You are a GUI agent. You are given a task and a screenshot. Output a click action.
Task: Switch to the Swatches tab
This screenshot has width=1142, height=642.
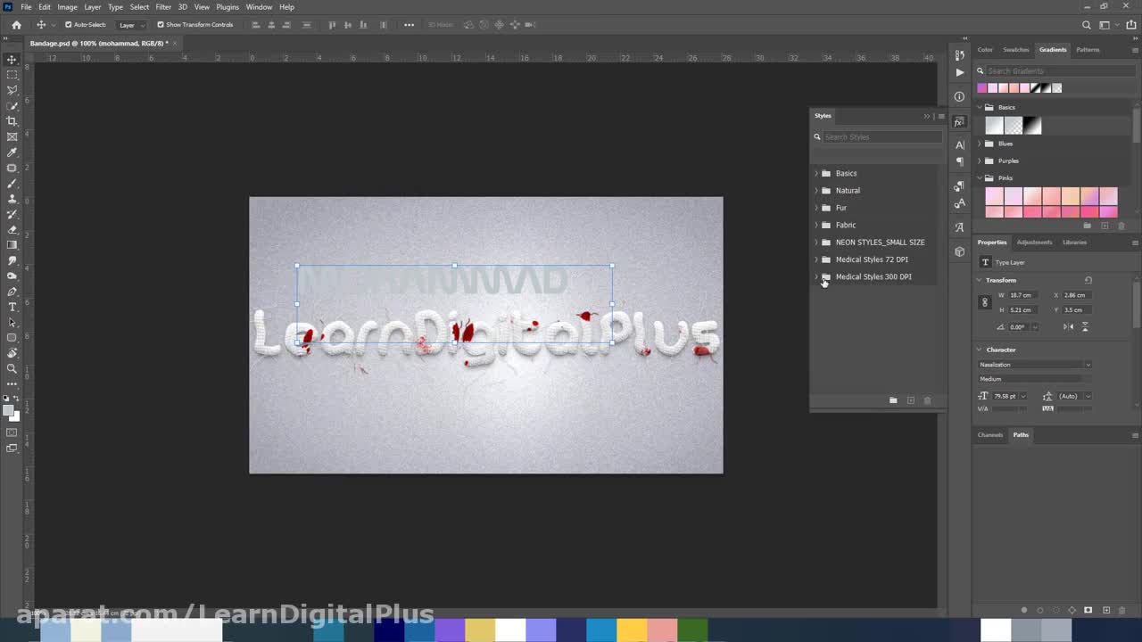point(1015,50)
